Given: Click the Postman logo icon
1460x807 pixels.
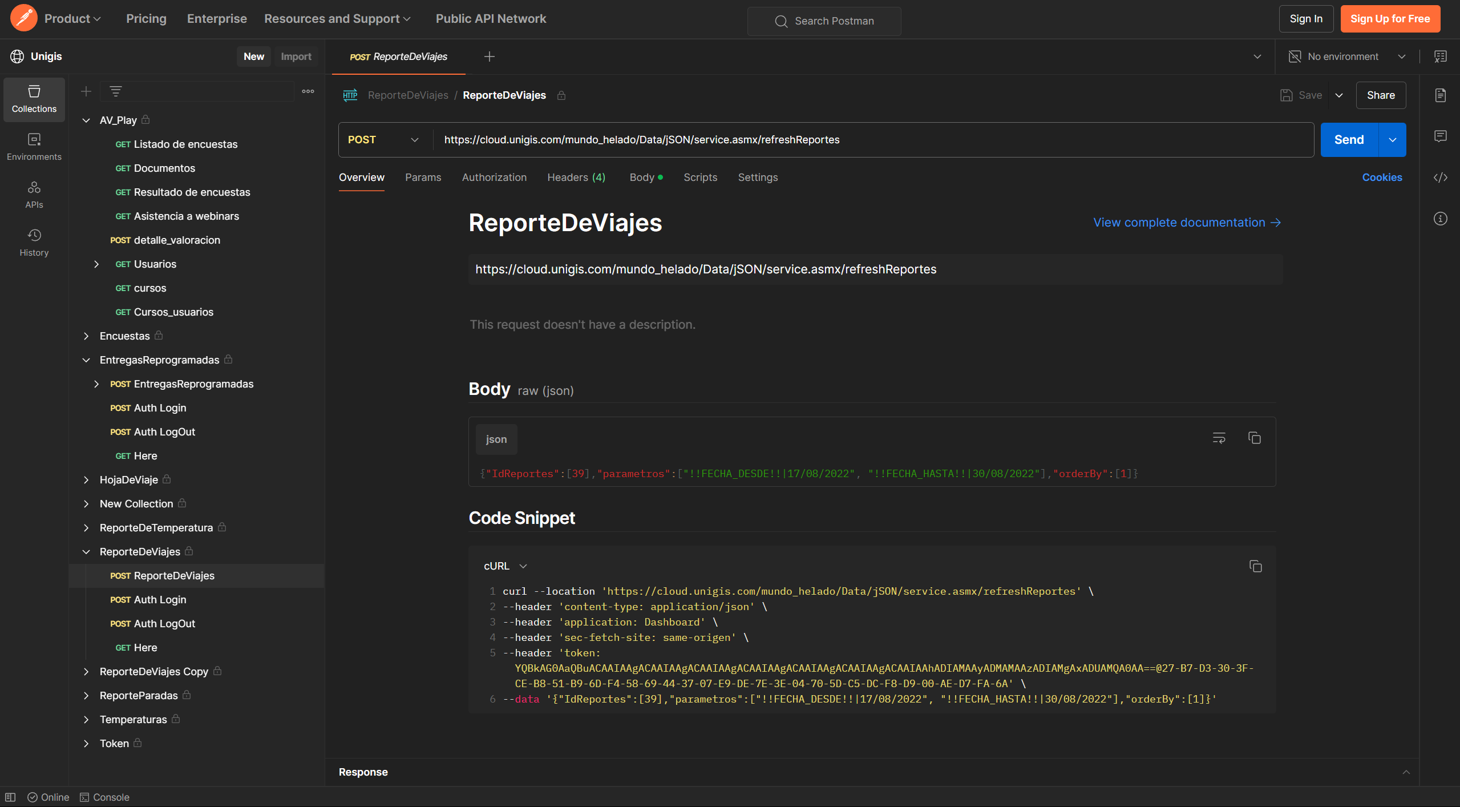Looking at the screenshot, I should click(x=23, y=18).
